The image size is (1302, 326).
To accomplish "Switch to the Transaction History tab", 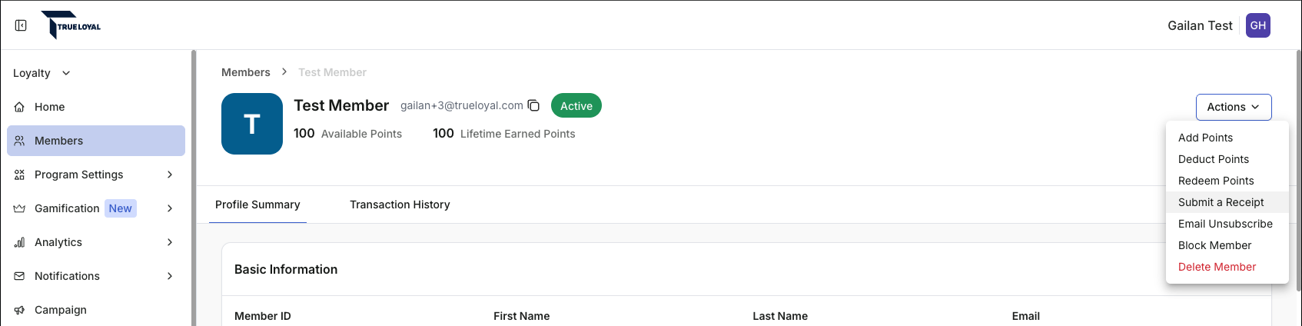I will coord(400,205).
